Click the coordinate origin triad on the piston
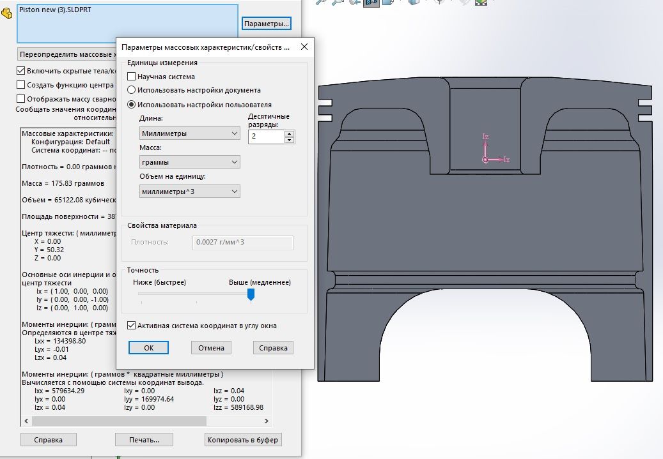The height and width of the screenshot is (459, 663). [x=485, y=159]
